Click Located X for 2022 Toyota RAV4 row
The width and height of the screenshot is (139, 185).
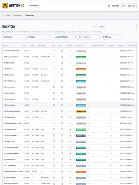70,165
